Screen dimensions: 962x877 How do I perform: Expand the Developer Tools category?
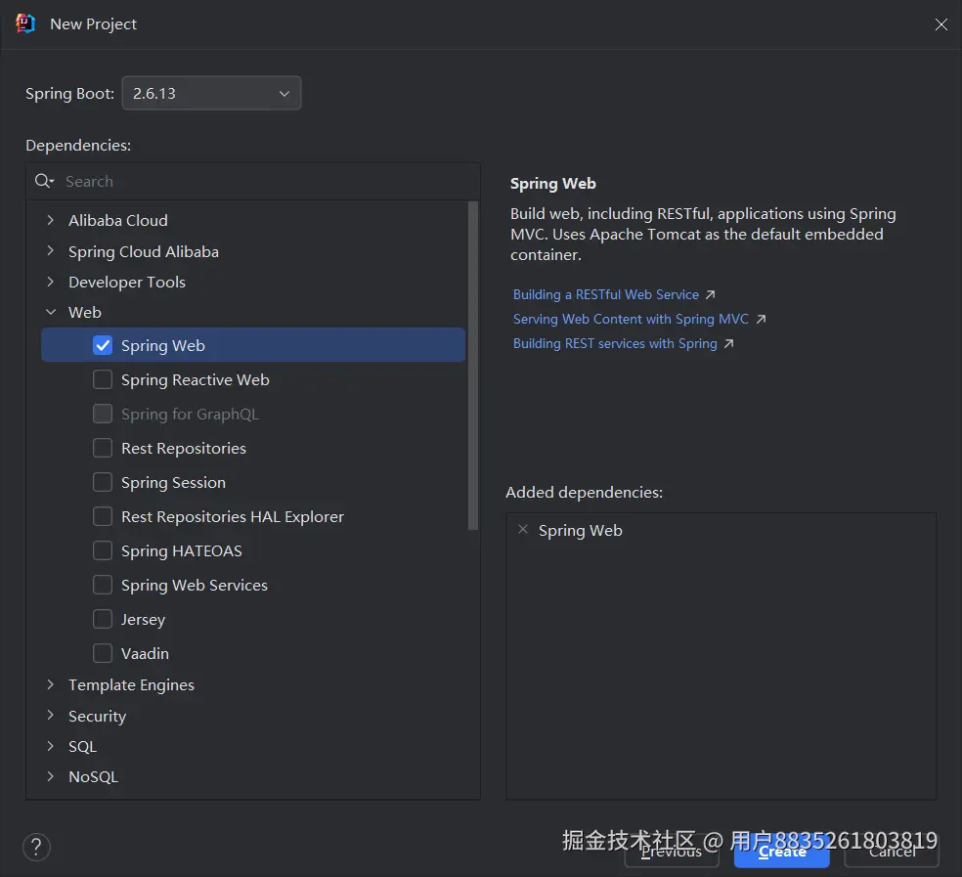coord(50,282)
